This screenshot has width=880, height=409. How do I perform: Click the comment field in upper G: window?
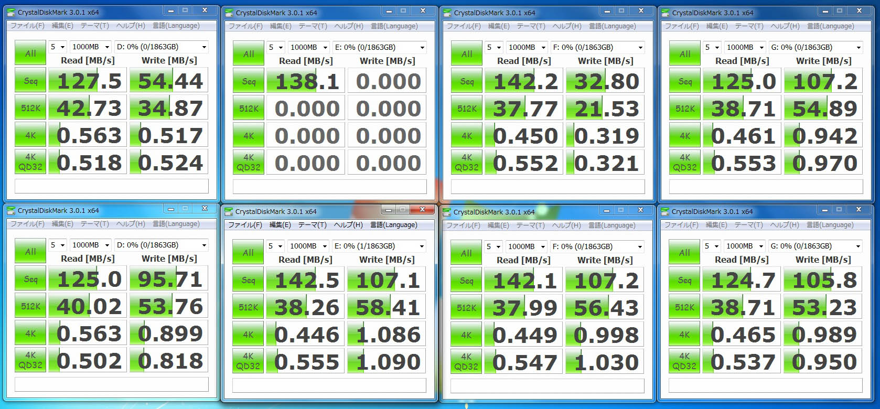pyautogui.click(x=766, y=187)
